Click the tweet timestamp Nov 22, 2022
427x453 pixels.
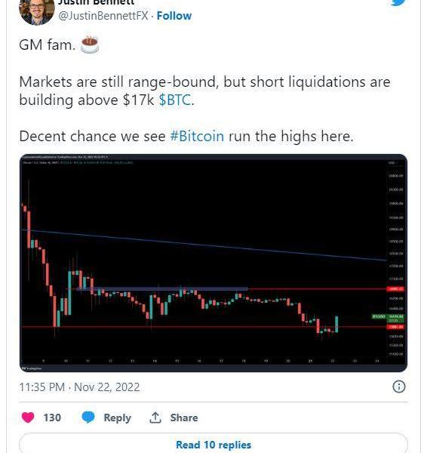click(x=79, y=387)
